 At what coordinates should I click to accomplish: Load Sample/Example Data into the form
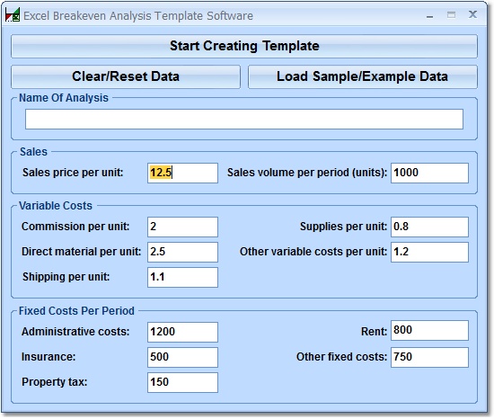(363, 76)
